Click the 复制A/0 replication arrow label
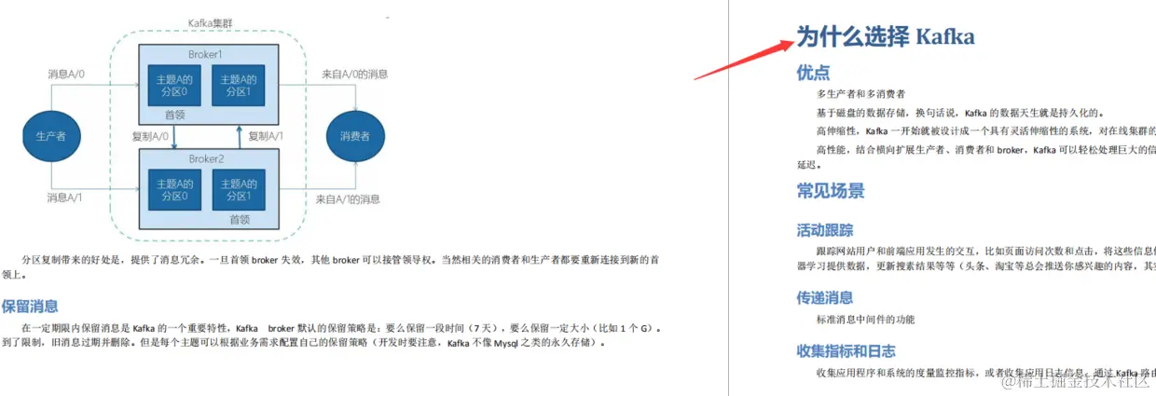Viewport: 1156px width, 396px height. [x=150, y=136]
